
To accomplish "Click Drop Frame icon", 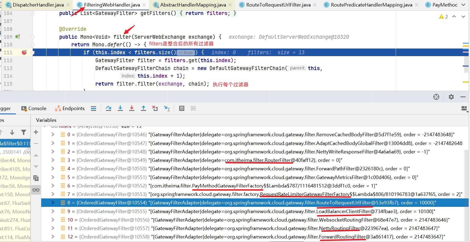I will [x=155, y=108].
